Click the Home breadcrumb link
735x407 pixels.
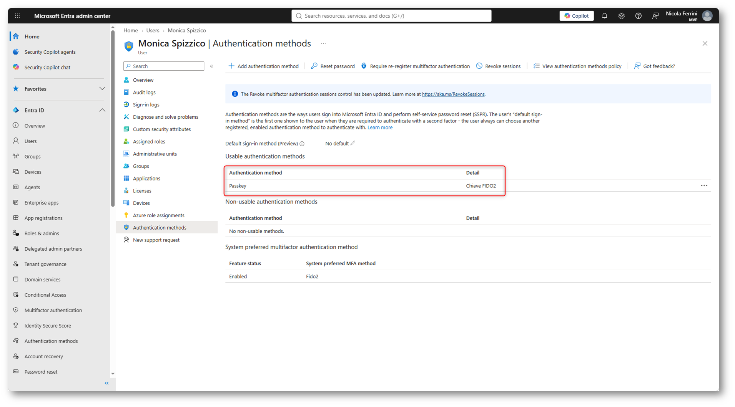(131, 30)
